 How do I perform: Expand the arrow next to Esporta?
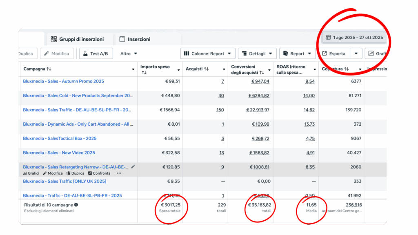click(x=356, y=53)
